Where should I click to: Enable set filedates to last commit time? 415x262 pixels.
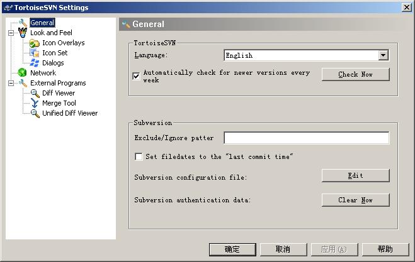pyautogui.click(x=139, y=156)
